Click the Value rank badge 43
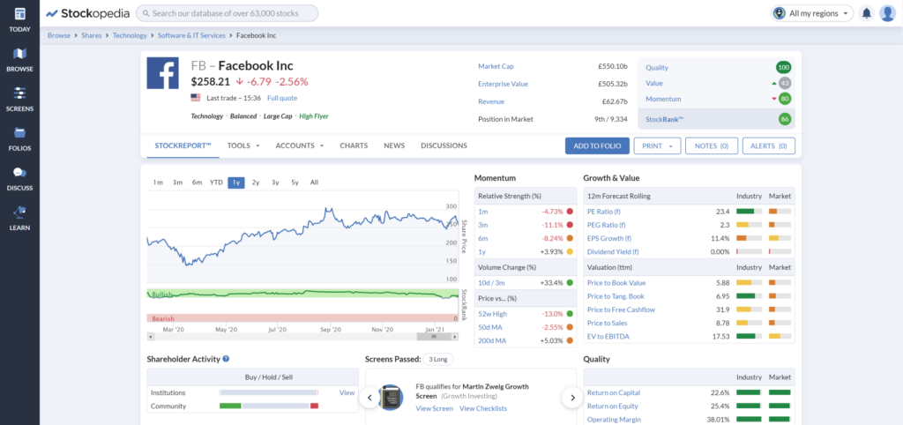The height and width of the screenshot is (425, 903). [784, 83]
